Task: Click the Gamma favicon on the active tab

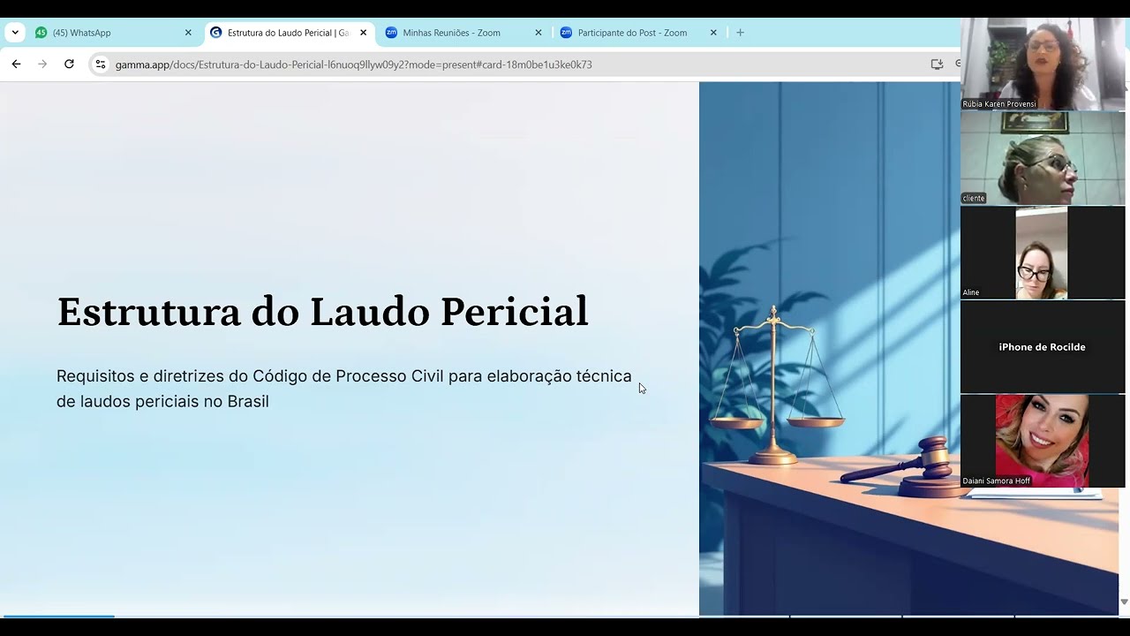Action: pos(216,33)
